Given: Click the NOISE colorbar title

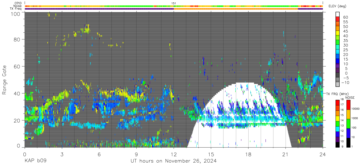Looking at the screenshot, I should coord(350,97).
